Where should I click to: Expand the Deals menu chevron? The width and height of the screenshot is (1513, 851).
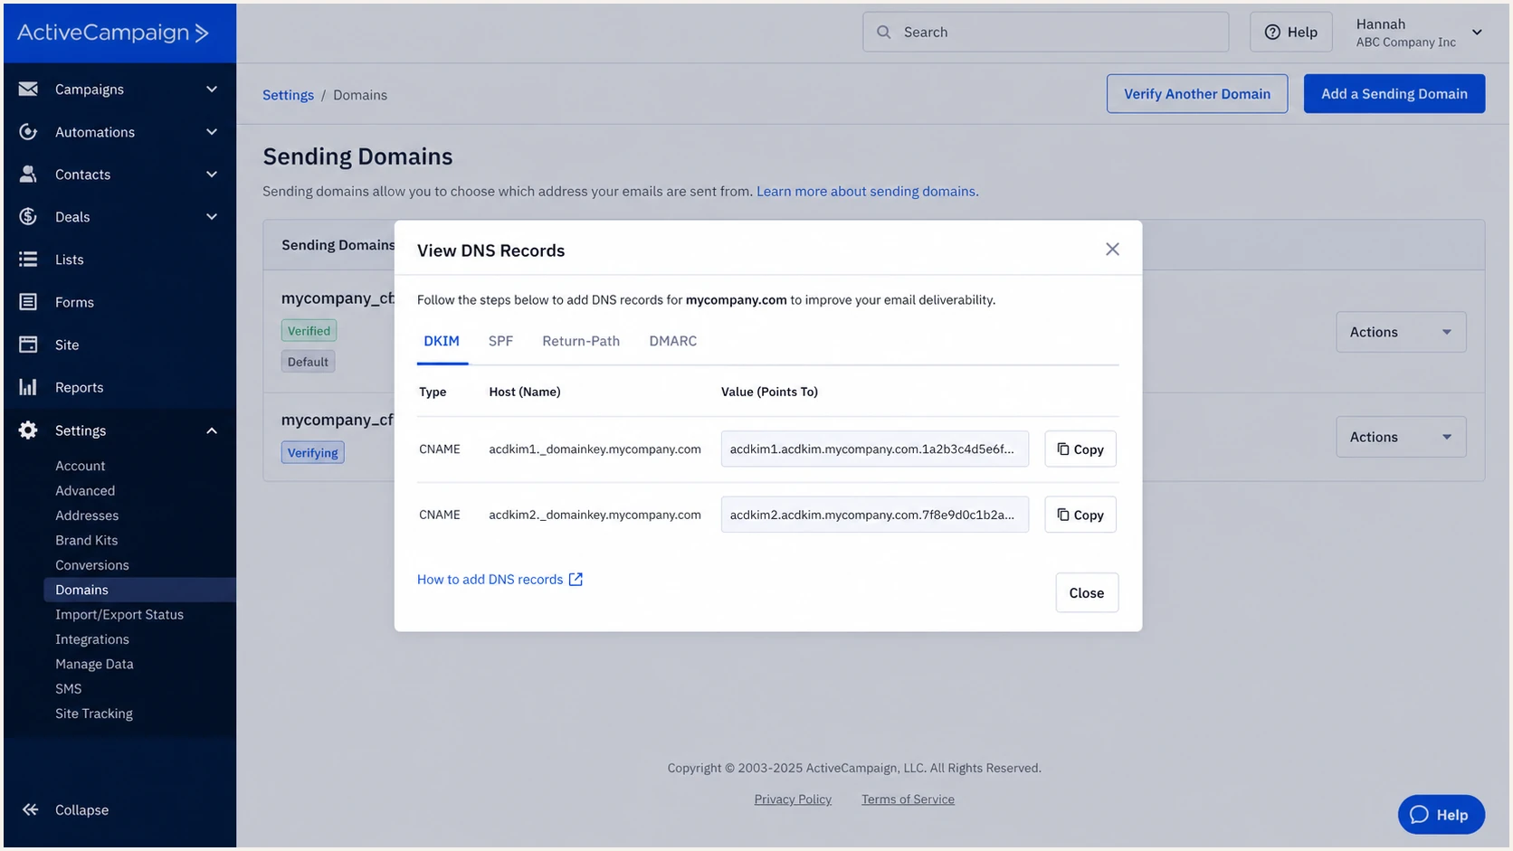(x=212, y=216)
